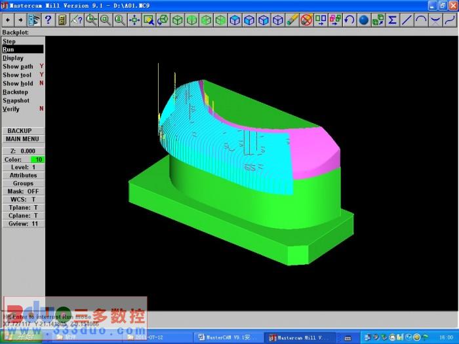The height and width of the screenshot is (344, 459).
Task: Click the Gview: 11 button
Action: (x=23, y=223)
